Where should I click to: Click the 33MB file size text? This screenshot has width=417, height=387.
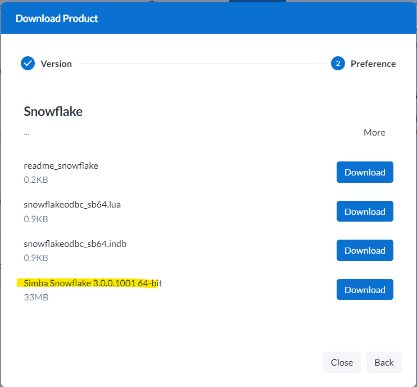tap(36, 297)
